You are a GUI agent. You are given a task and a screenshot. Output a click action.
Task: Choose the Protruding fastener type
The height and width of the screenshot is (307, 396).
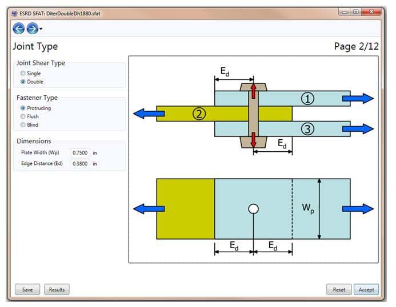23,108
